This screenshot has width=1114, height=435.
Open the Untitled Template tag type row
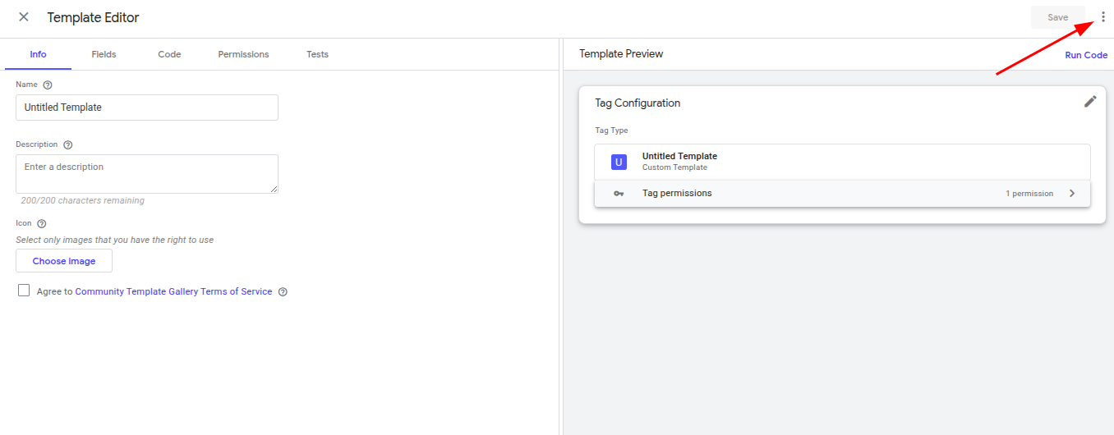click(x=842, y=162)
